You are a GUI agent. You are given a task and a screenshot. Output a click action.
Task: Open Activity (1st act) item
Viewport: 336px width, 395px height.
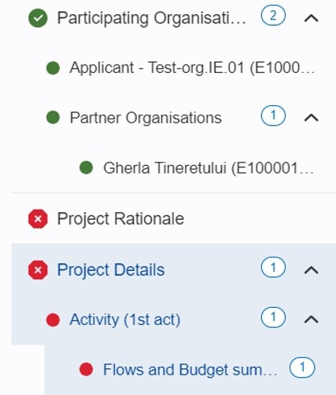[125, 320]
